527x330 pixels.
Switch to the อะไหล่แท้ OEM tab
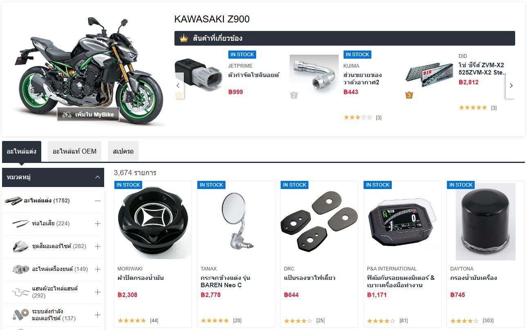coord(75,151)
